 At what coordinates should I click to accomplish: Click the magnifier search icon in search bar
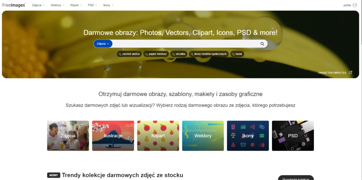tap(262, 43)
